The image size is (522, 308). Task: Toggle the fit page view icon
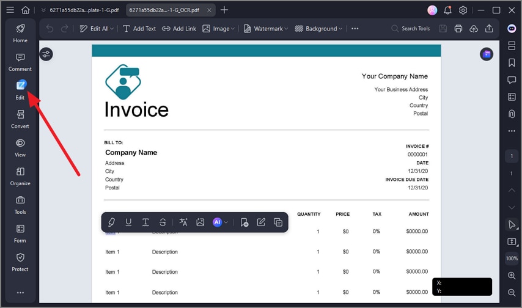click(512, 241)
